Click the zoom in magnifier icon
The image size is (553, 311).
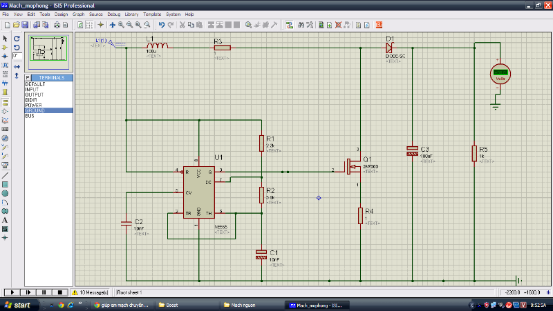(x=121, y=25)
